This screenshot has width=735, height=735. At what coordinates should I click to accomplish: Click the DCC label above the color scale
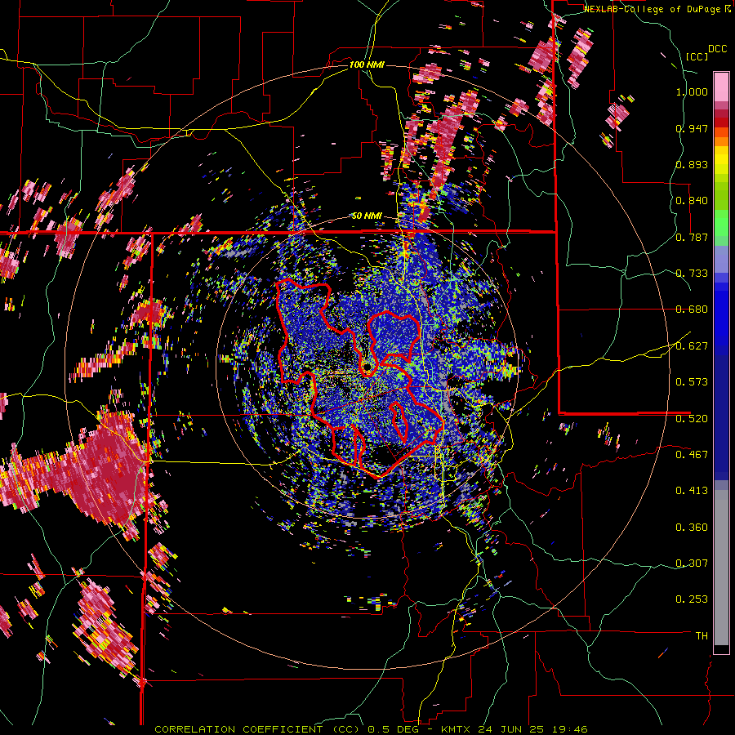[x=717, y=49]
